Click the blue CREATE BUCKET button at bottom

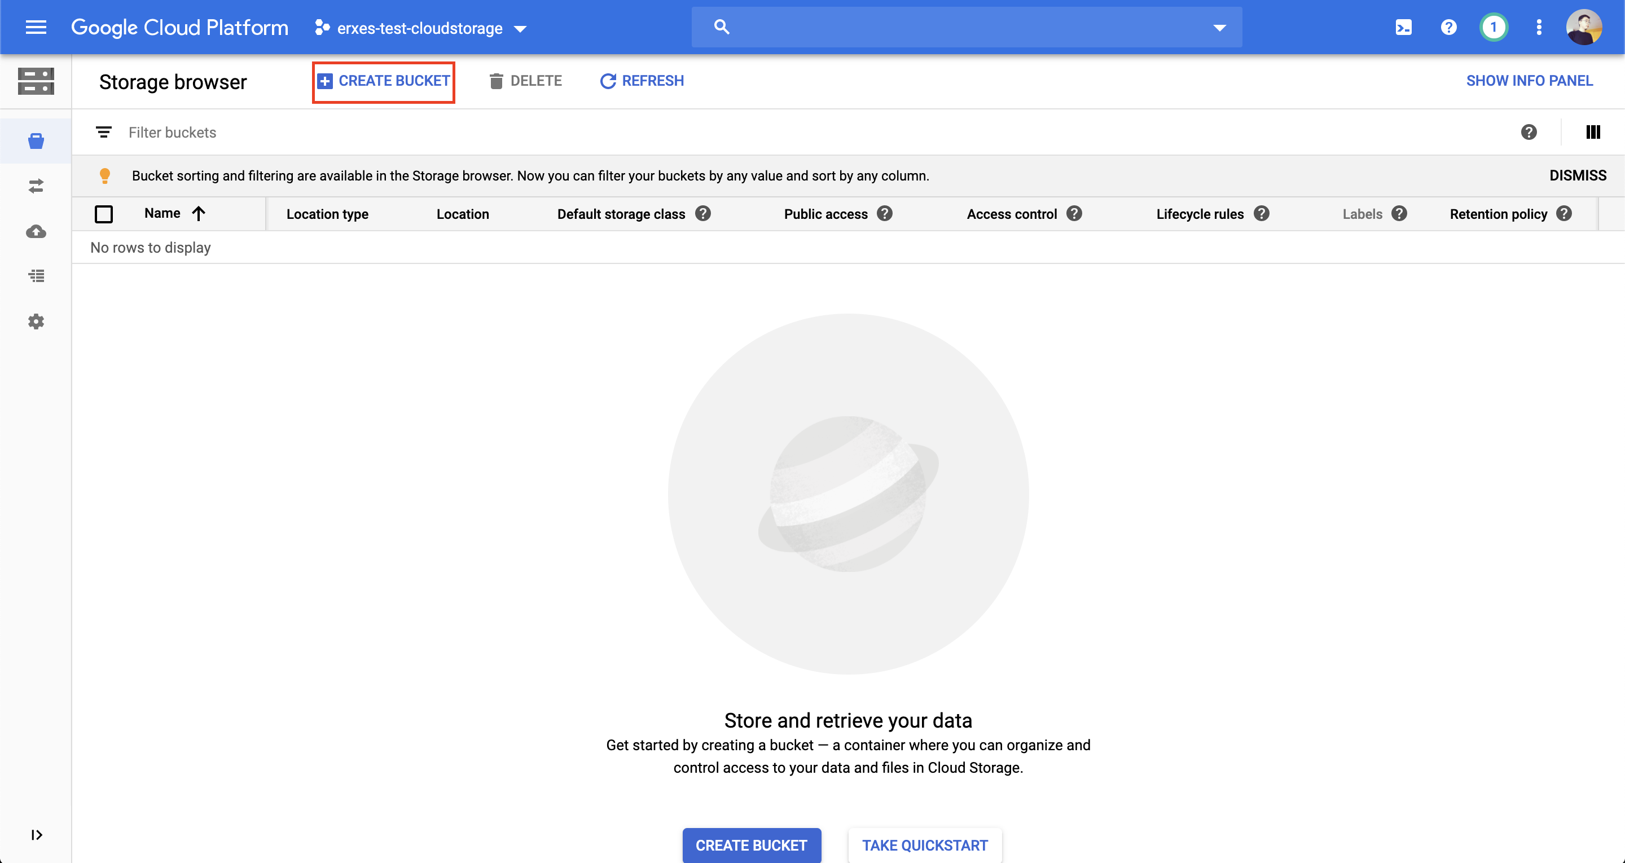[752, 846]
